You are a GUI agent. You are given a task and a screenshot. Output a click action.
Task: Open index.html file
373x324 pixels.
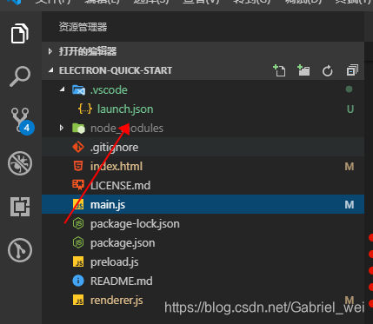pyautogui.click(x=203, y=166)
